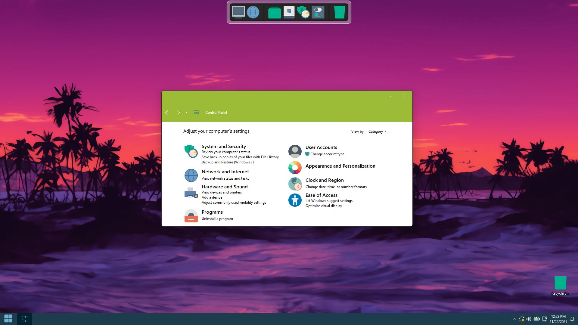Show hidden system tray icons chevron
The height and width of the screenshot is (325, 578).
514,319
